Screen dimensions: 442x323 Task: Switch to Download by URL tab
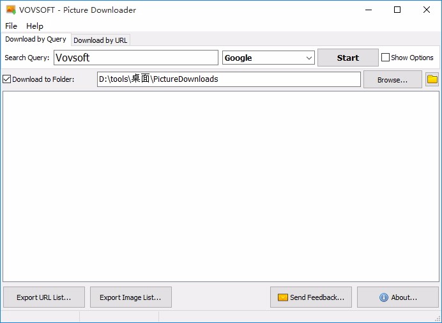pos(100,40)
